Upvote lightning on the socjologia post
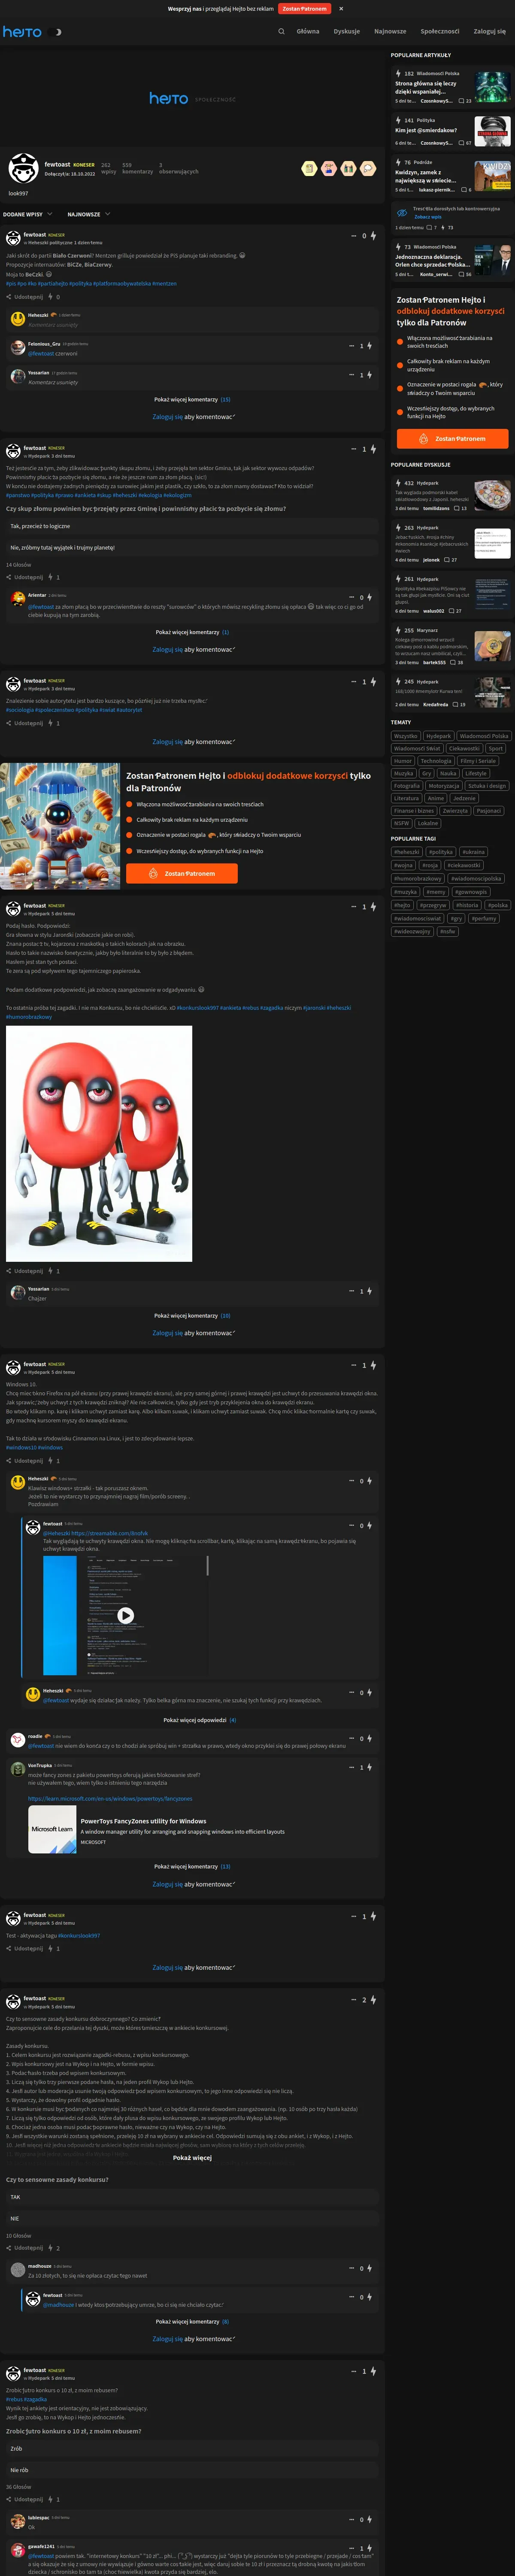 (x=373, y=682)
